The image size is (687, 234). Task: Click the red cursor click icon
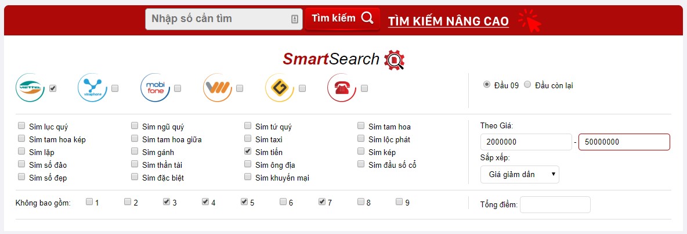(530, 20)
